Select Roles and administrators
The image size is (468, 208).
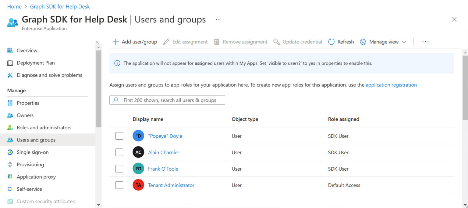(x=44, y=128)
